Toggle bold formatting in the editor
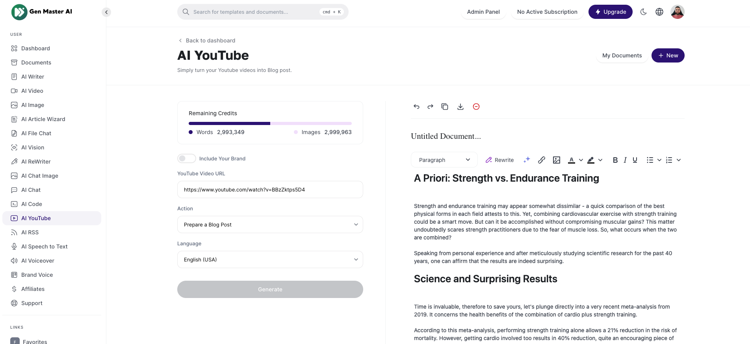750x344 pixels. click(x=615, y=160)
